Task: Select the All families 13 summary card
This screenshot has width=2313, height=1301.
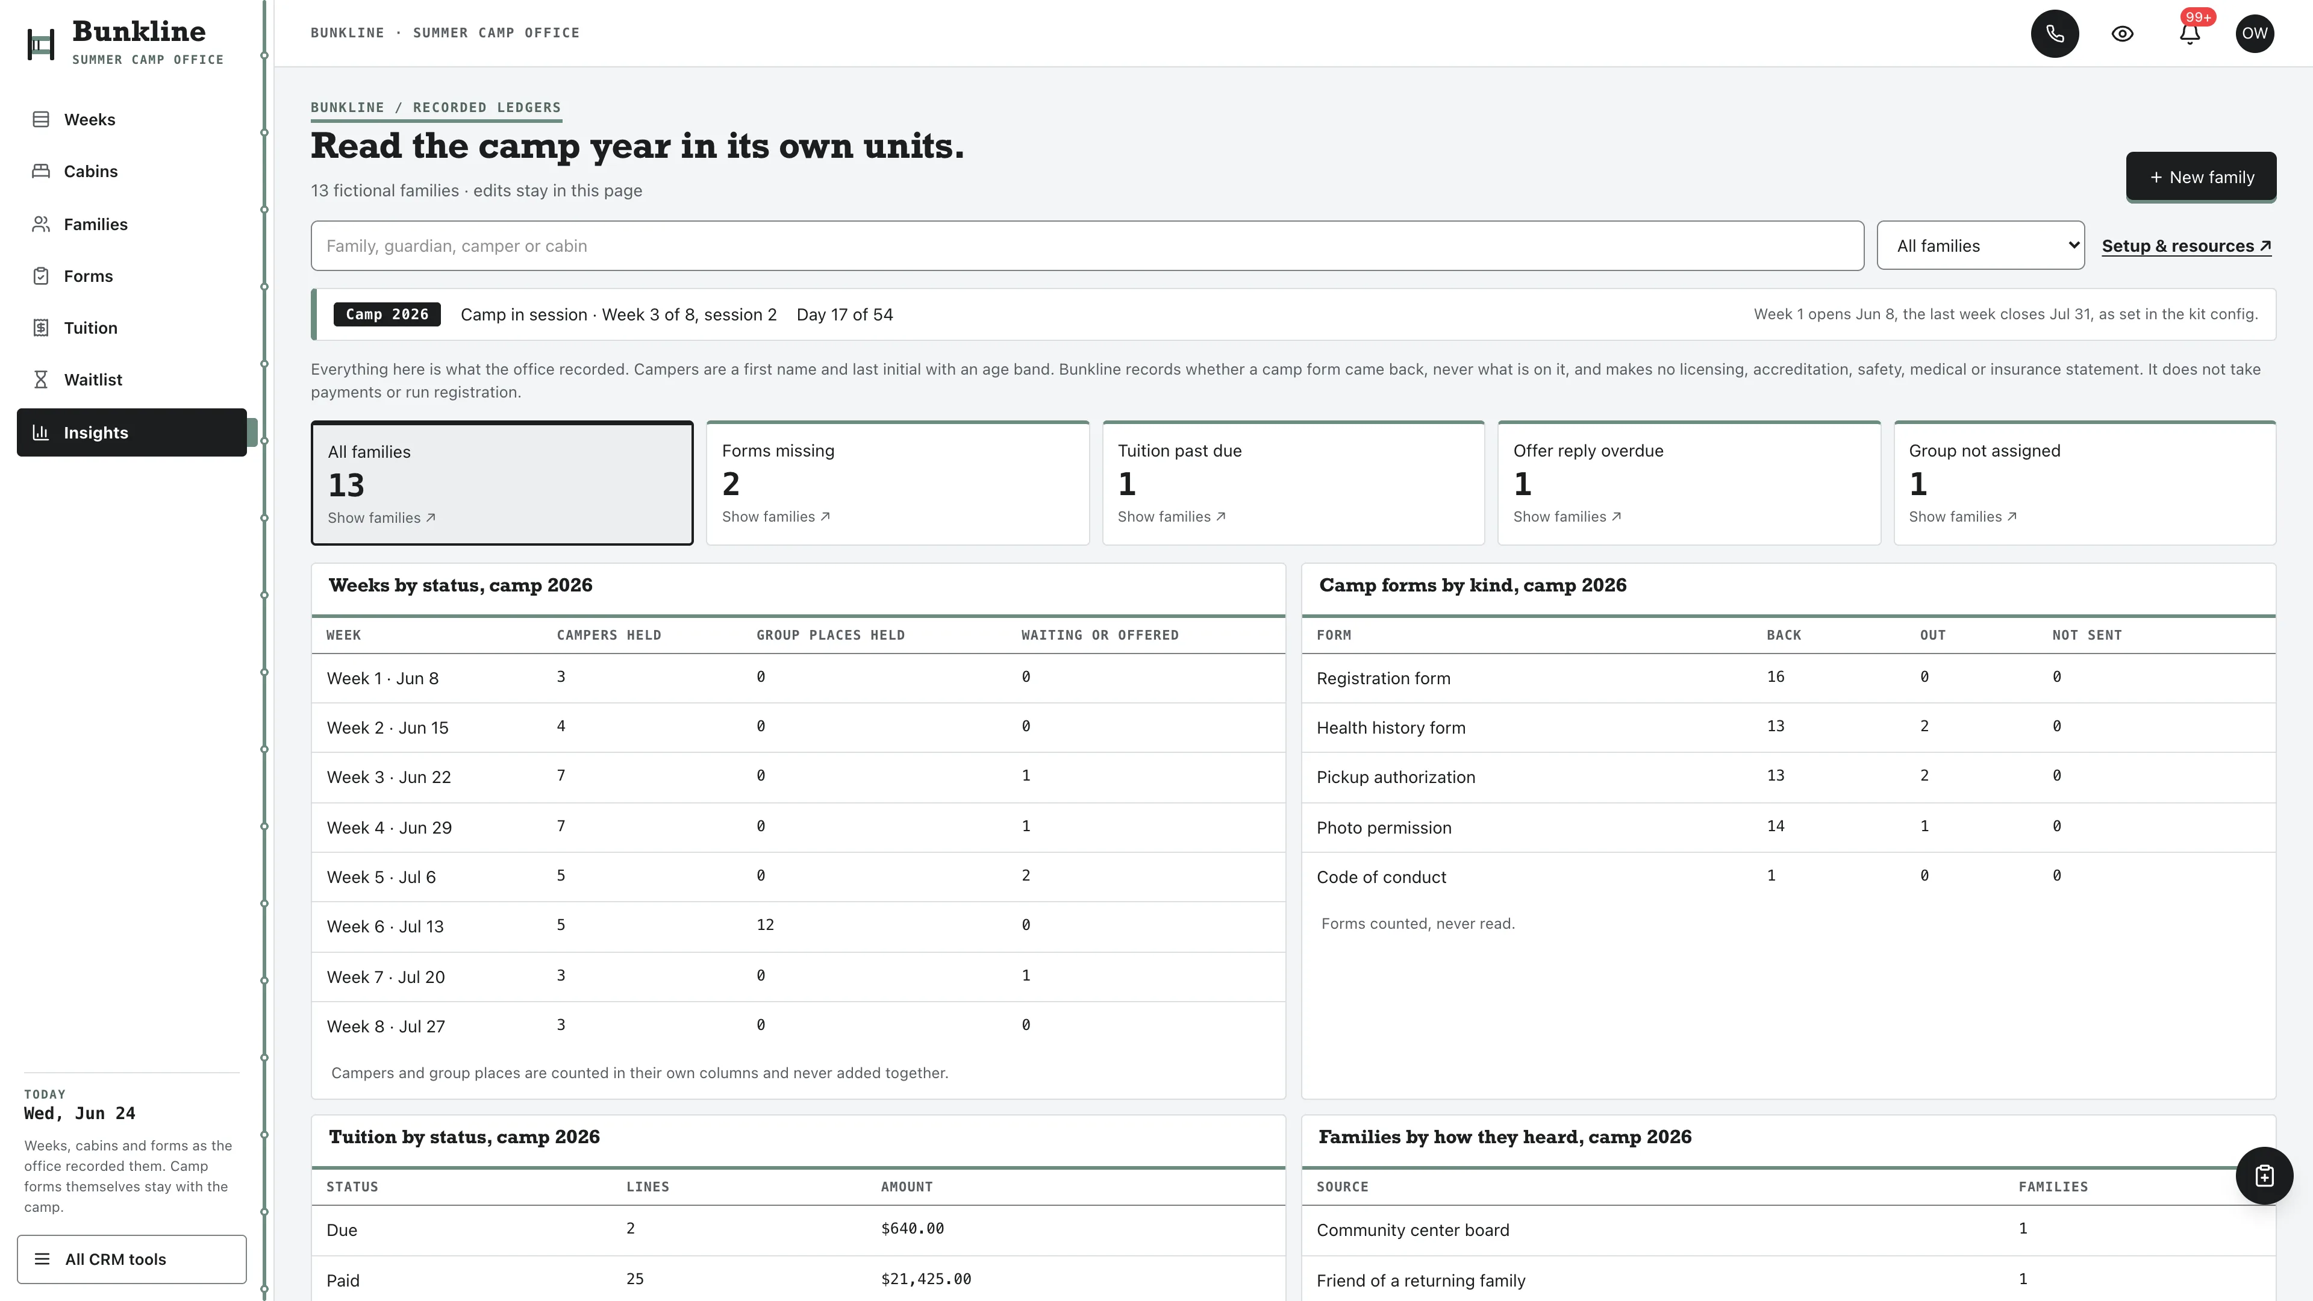Action: point(502,483)
